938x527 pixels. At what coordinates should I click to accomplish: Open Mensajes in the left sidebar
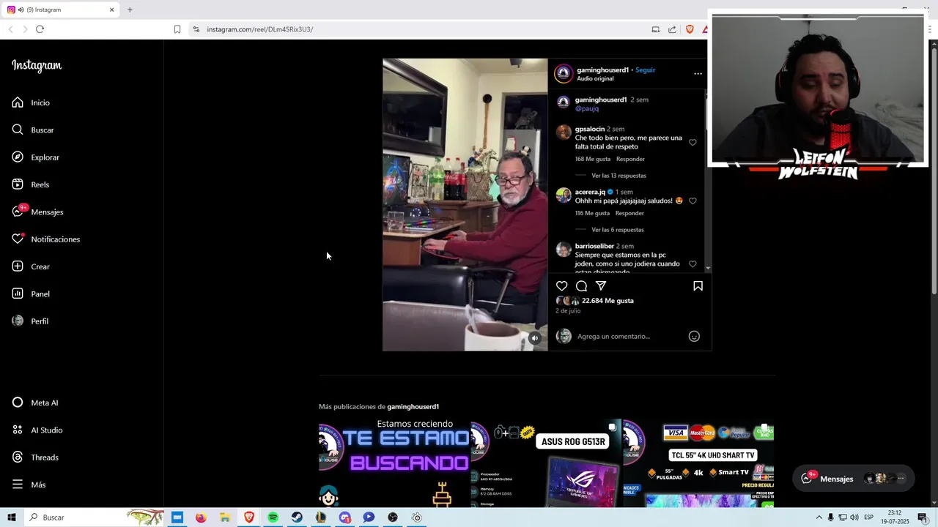(x=37, y=212)
